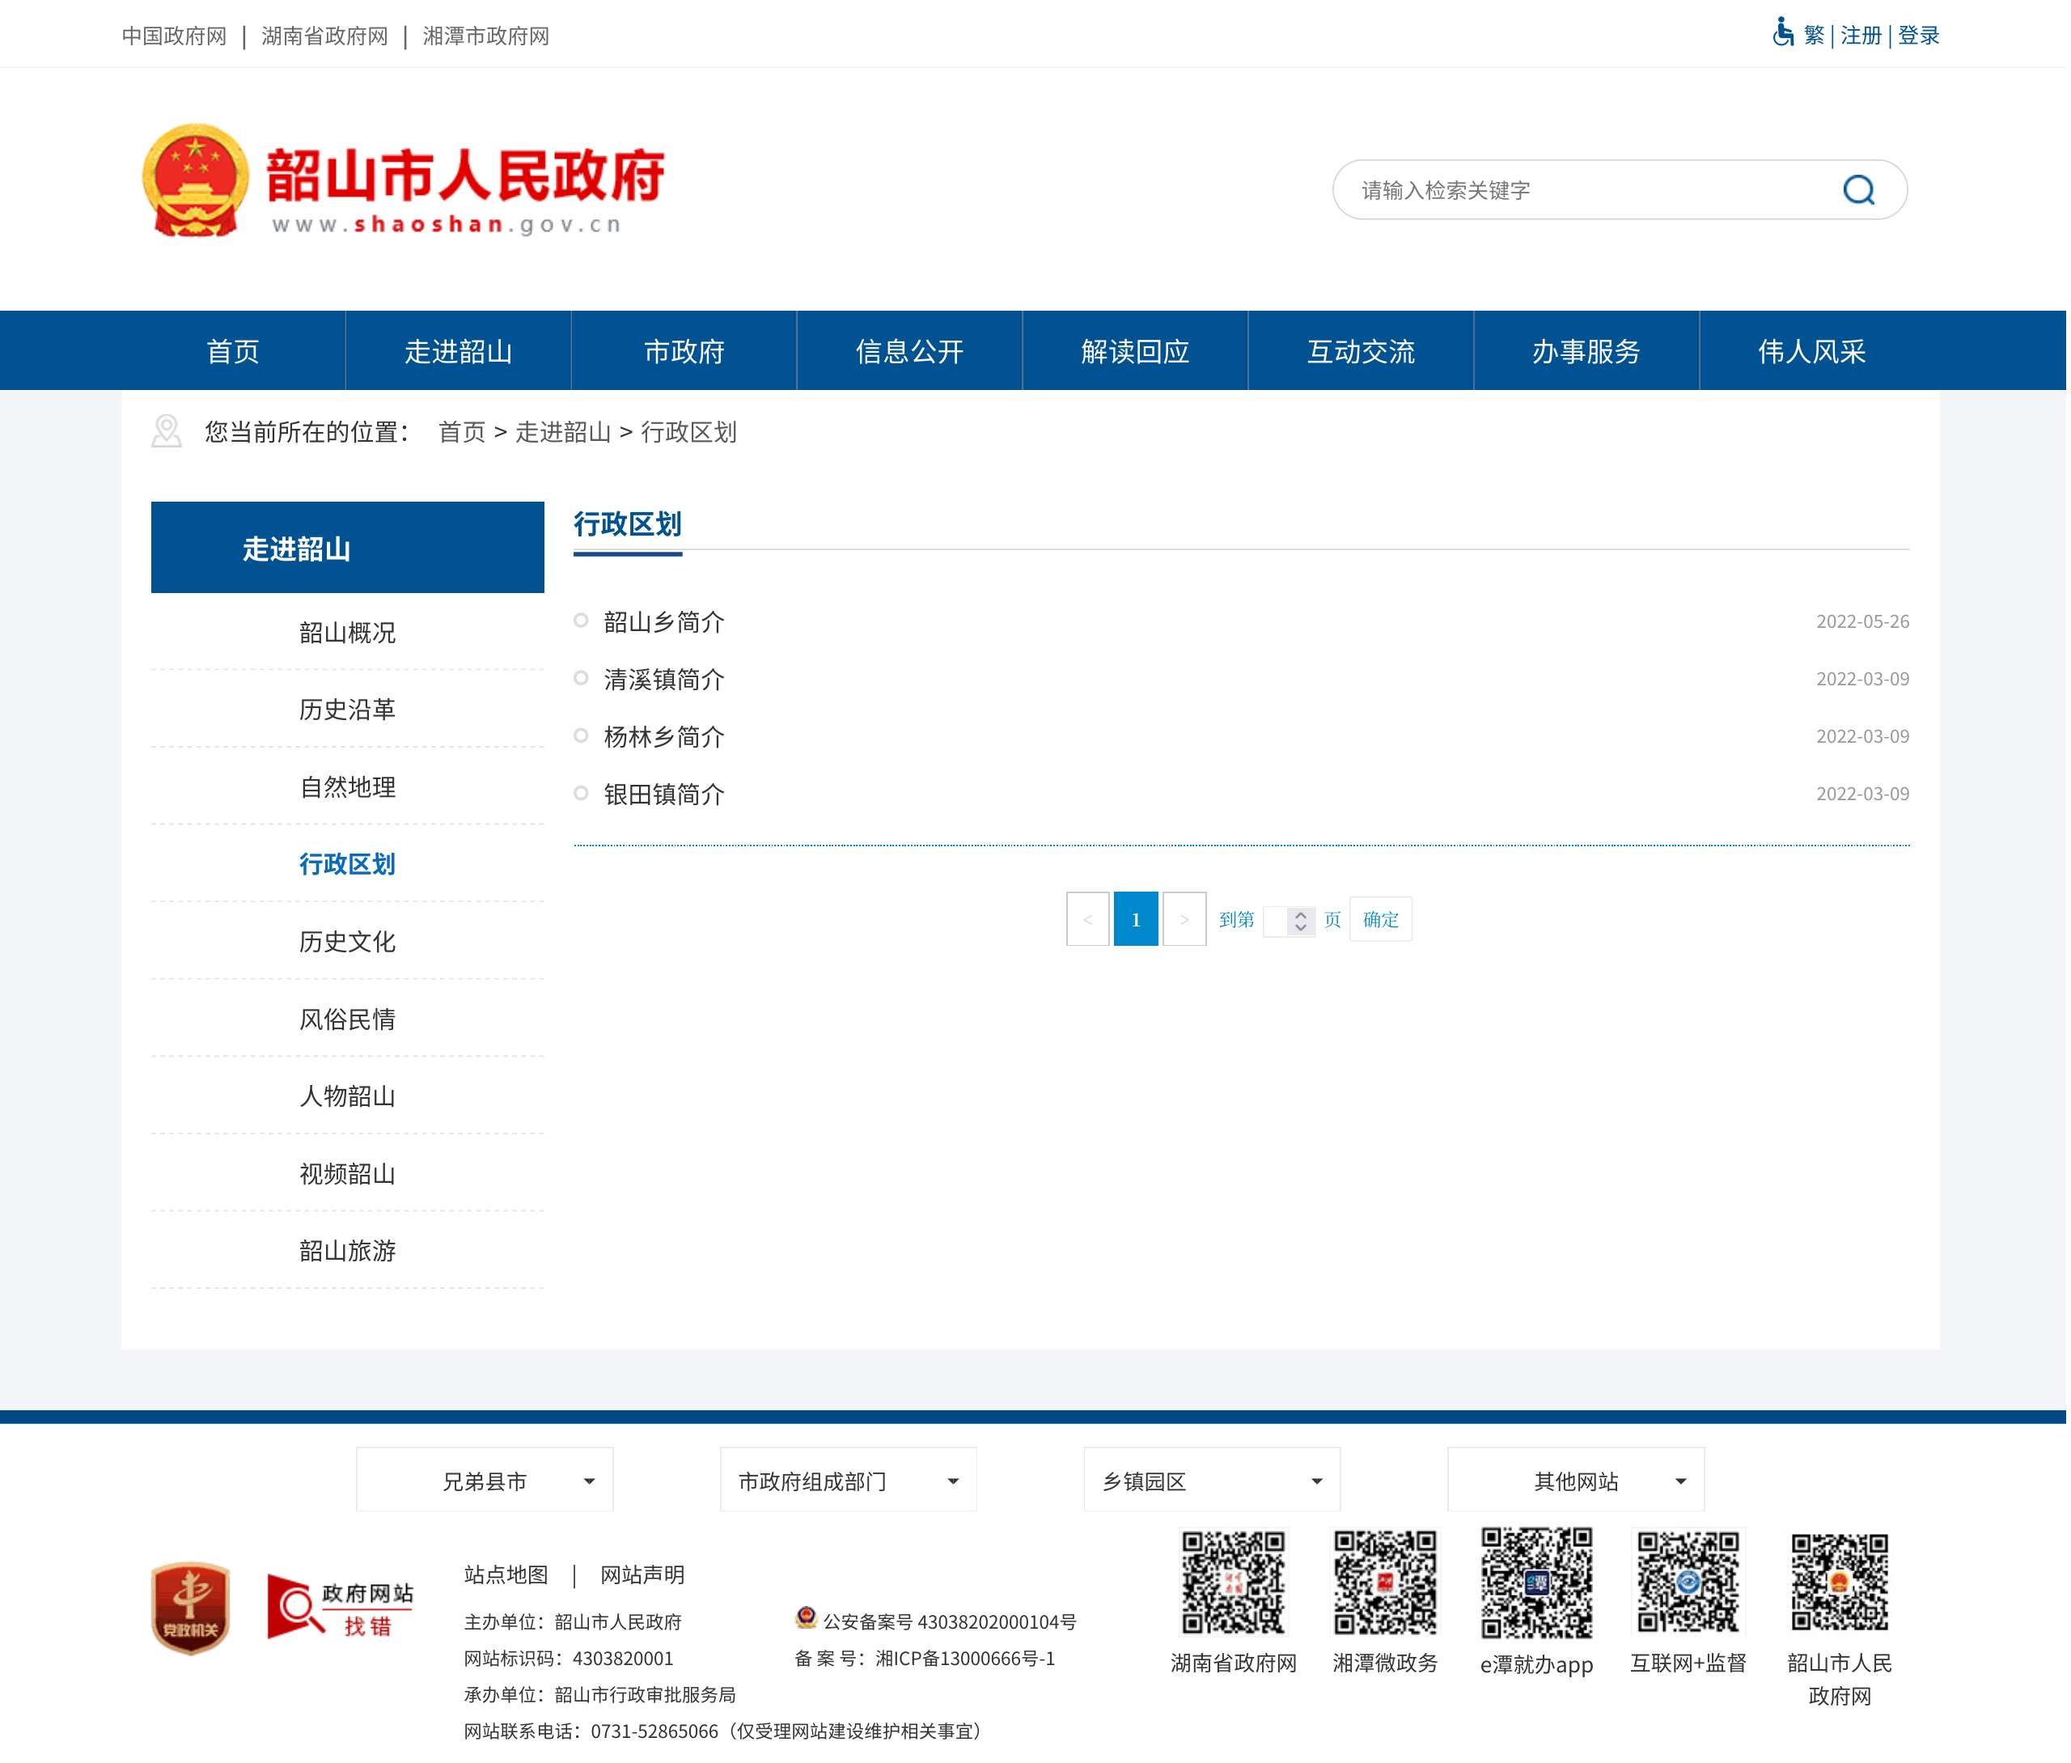
Task: Select 历史沿革 in the sidebar
Action: click(x=347, y=710)
